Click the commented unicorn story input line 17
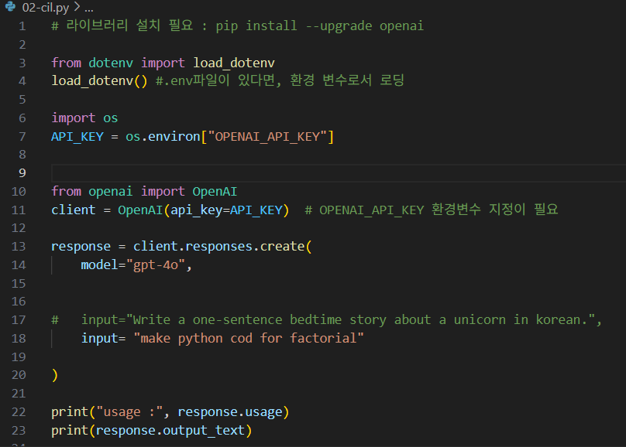This screenshot has width=626, height=447. point(327,320)
